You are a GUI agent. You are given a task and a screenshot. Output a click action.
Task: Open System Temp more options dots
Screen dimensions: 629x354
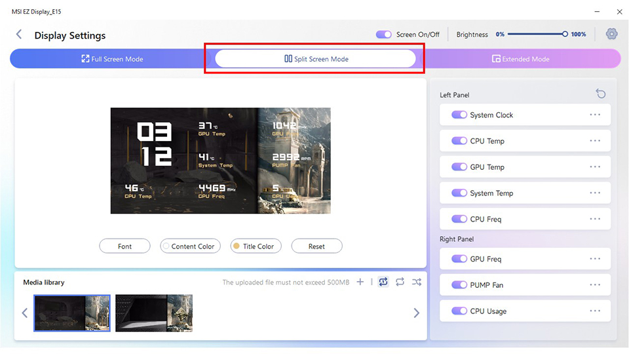tap(595, 193)
